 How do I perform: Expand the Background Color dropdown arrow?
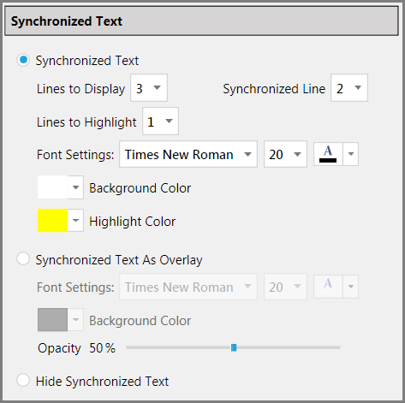(75, 187)
